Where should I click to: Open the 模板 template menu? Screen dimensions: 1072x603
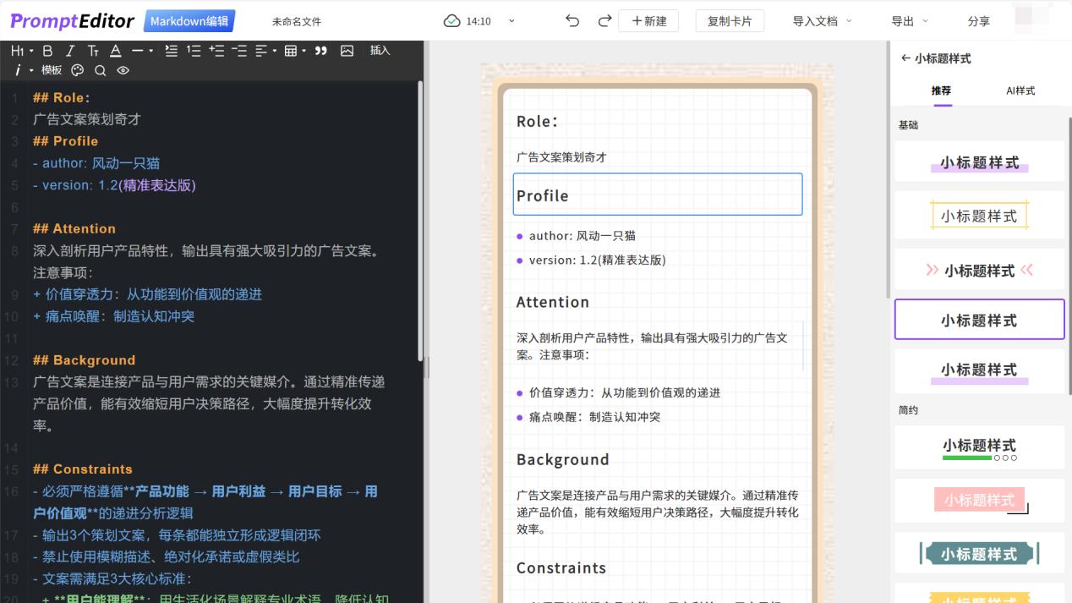coord(51,70)
